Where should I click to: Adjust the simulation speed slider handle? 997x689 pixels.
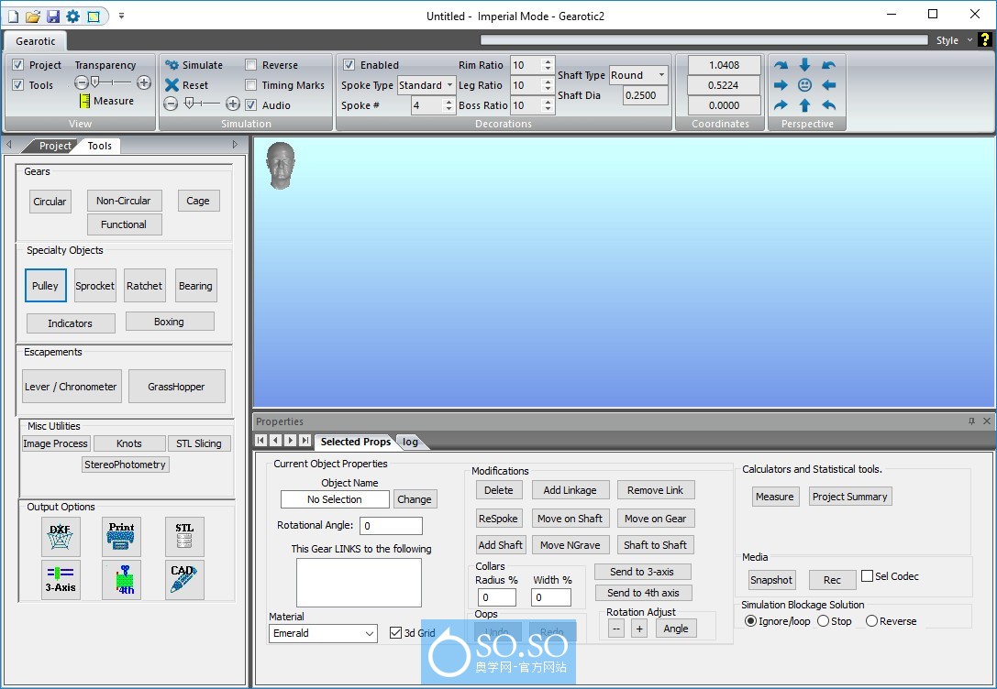pos(189,104)
